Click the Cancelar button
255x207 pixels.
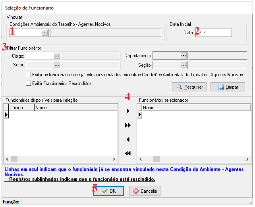pyautogui.click(x=145, y=191)
